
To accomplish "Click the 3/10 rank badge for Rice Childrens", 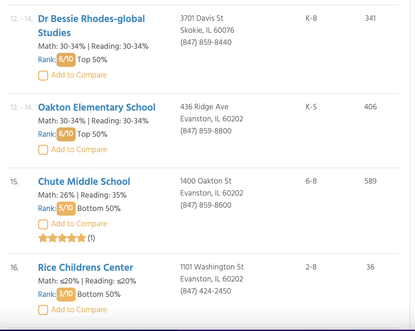I will pyautogui.click(x=66, y=294).
